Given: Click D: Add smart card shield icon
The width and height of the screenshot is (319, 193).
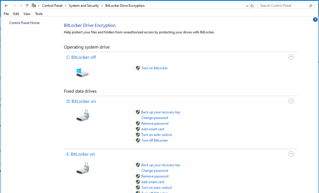Looking at the screenshot, I should [x=138, y=129].
